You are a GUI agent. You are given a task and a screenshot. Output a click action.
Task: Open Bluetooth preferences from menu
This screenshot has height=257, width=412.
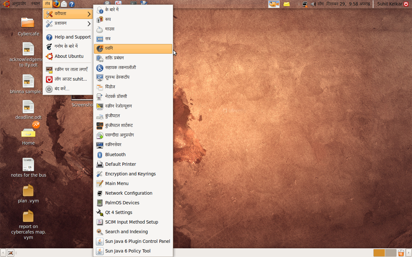coord(115,155)
